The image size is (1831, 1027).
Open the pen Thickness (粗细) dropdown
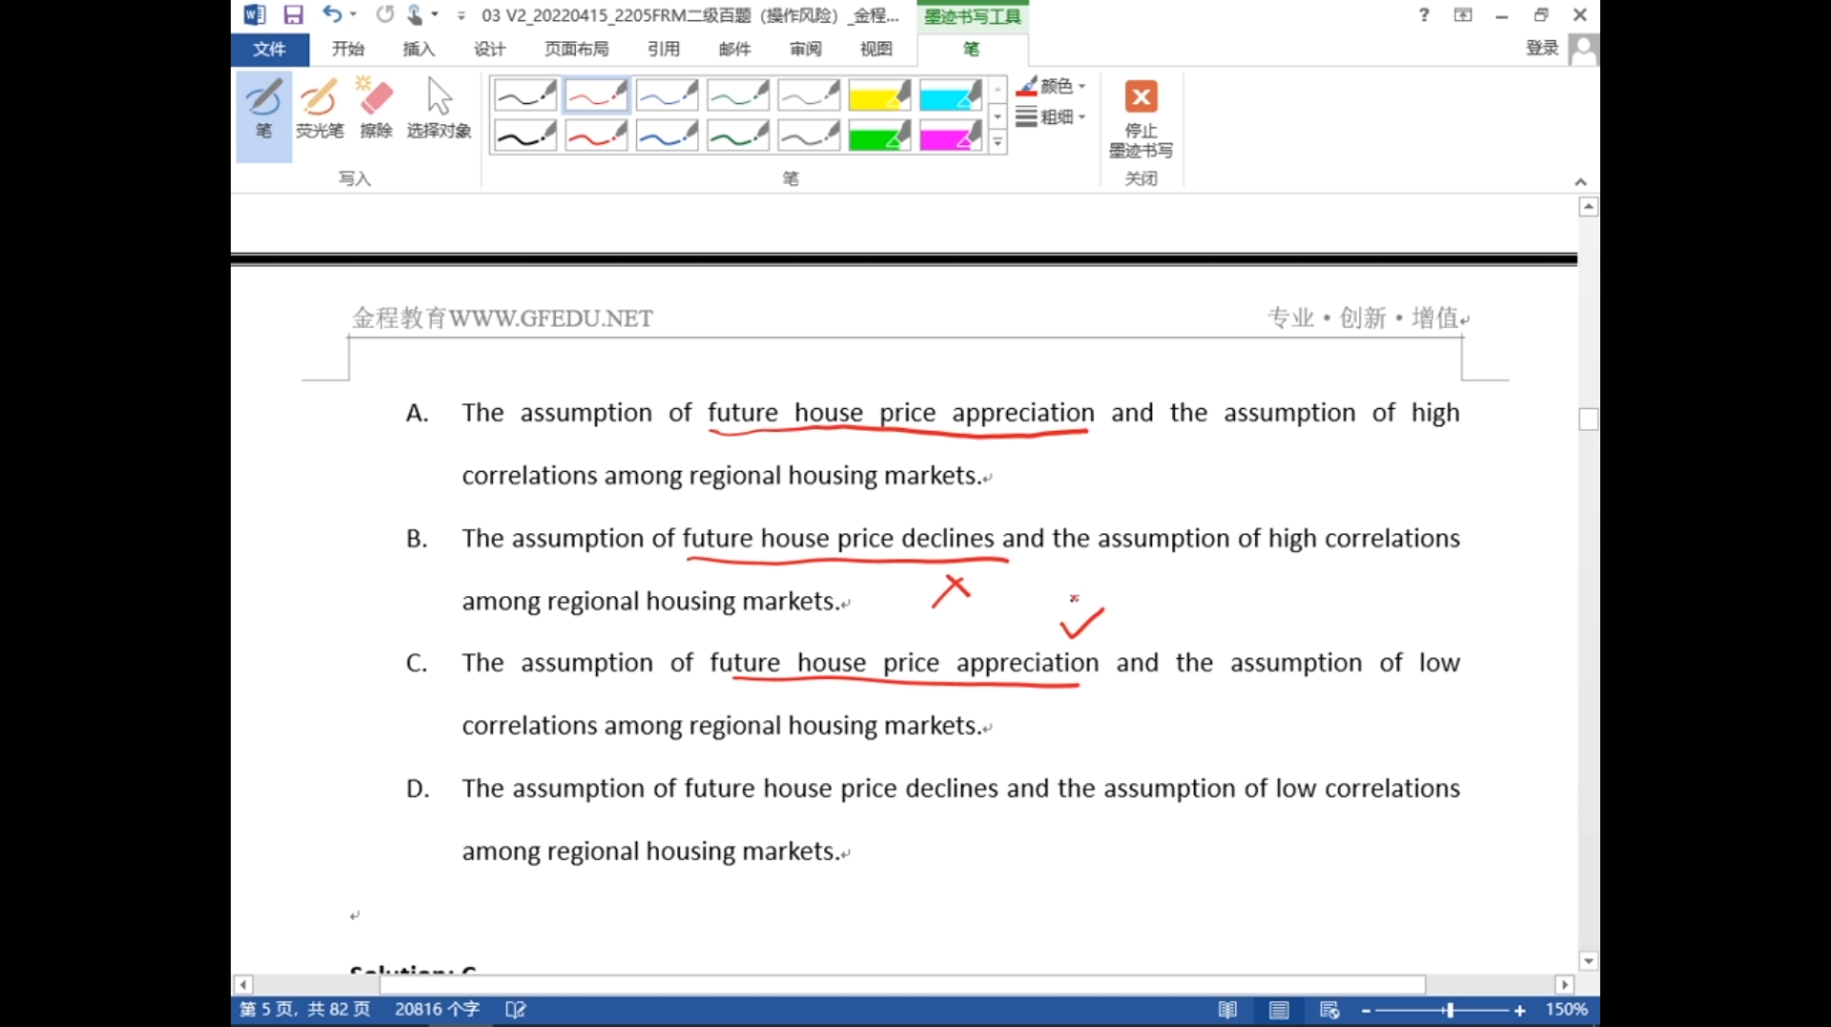click(1053, 117)
